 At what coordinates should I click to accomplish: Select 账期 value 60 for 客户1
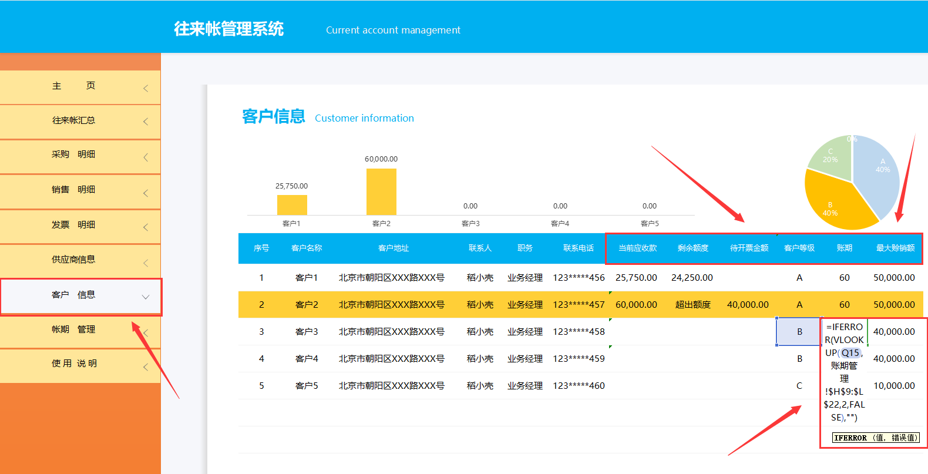[845, 277]
